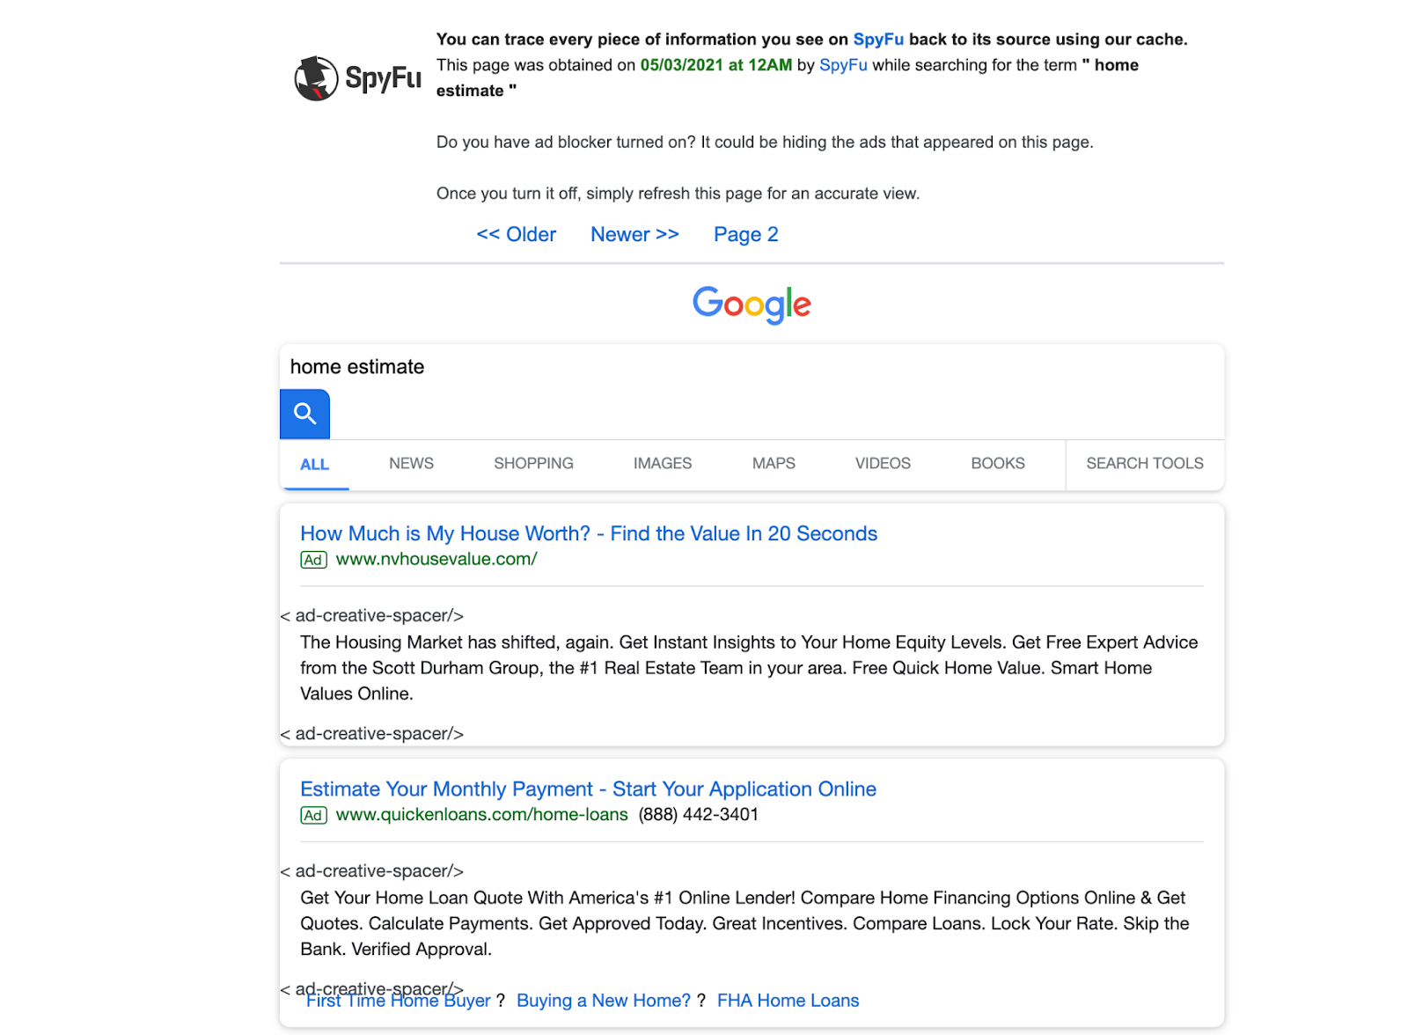The width and height of the screenshot is (1408, 1035).
Task: Open SEARCH TOOLS options
Action: pos(1145,463)
